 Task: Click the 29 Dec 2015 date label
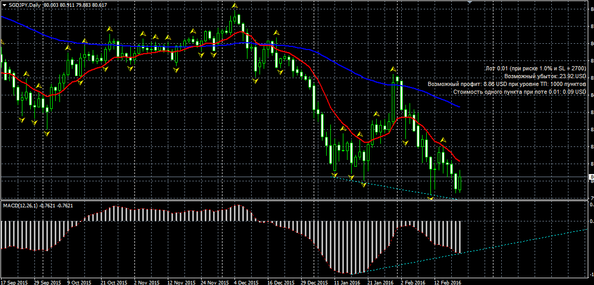coord(314,282)
